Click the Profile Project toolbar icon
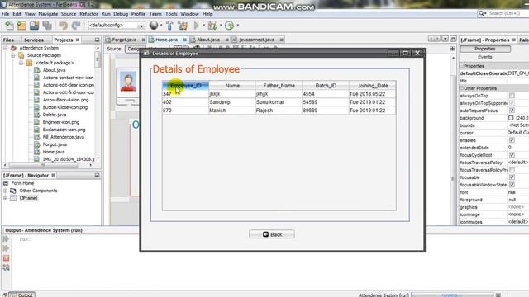529x297 pixels. [230, 26]
